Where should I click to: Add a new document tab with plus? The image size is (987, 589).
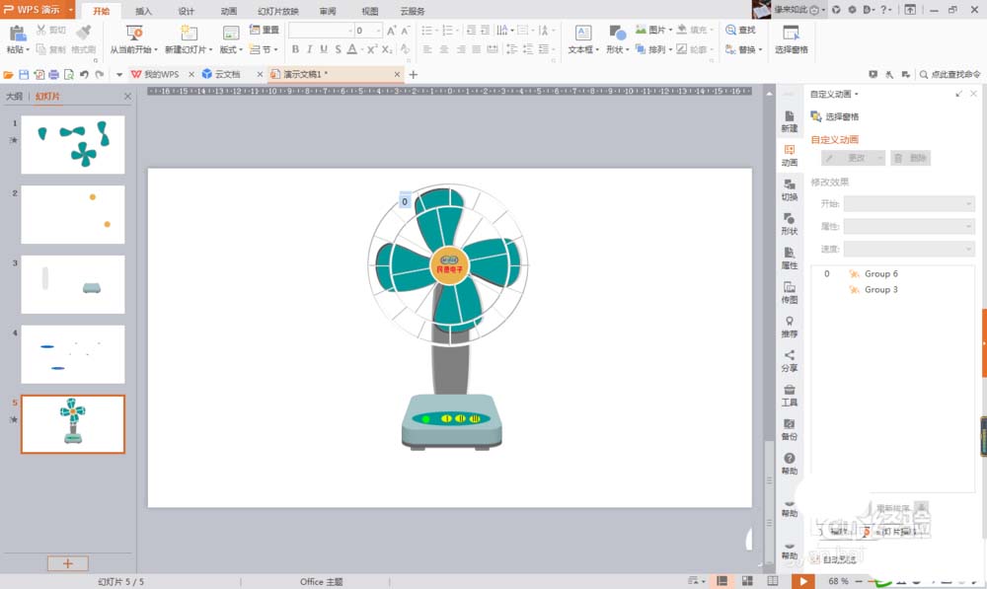pyautogui.click(x=414, y=74)
